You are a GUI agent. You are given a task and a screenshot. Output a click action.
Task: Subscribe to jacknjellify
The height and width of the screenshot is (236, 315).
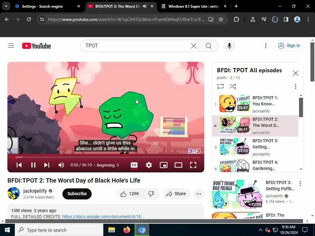pyautogui.click(x=77, y=194)
